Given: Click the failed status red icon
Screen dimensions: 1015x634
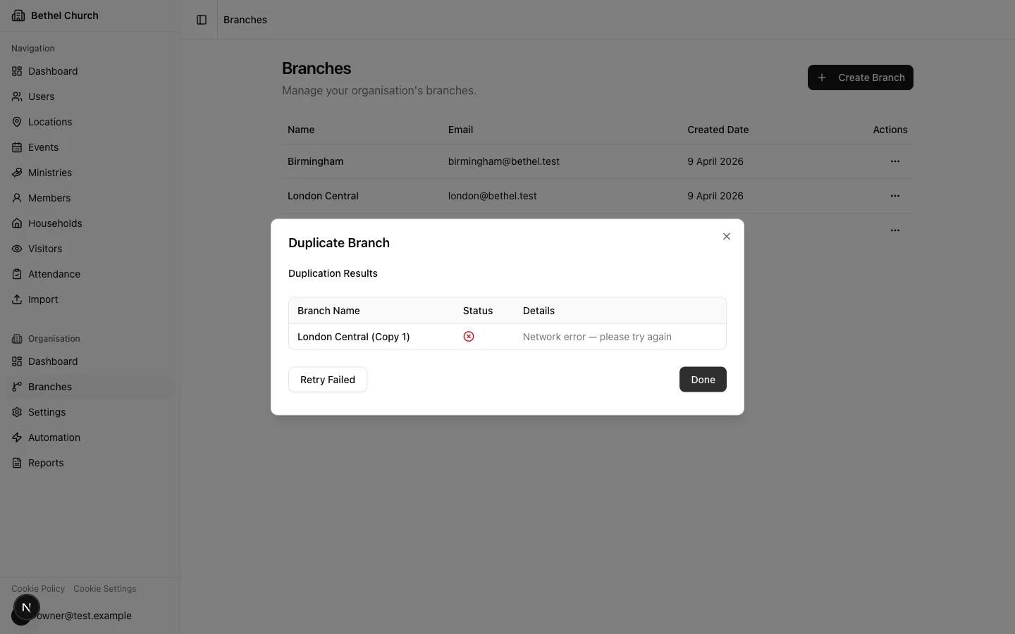Looking at the screenshot, I should click(x=469, y=337).
